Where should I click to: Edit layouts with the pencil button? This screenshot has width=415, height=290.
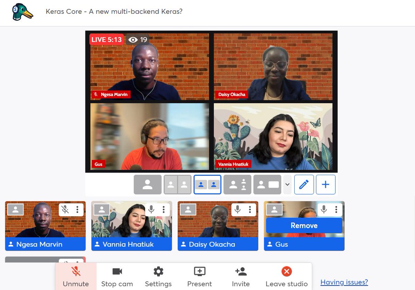tap(304, 184)
